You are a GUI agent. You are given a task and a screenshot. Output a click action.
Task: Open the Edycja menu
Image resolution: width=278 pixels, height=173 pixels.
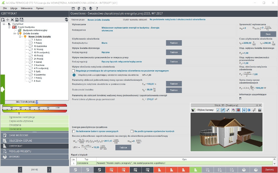pos(14,8)
